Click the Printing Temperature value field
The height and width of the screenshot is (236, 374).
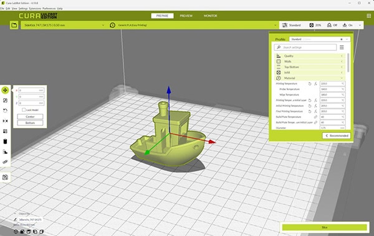pyautogui.click(x=332, y=84)
